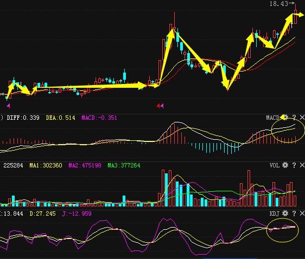305x259 pixels.
Task: Click the green MA3:377264 label
Action: (124, 165)
